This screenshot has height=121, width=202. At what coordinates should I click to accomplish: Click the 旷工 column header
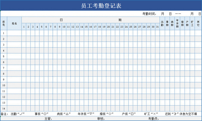192,23
